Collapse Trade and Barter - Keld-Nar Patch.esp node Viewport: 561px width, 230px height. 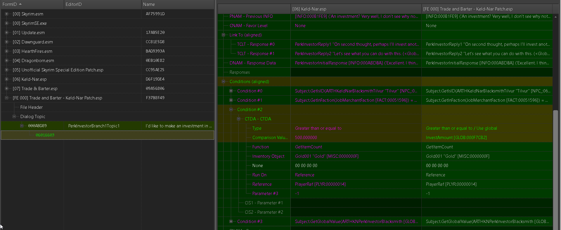pos(6,98)
